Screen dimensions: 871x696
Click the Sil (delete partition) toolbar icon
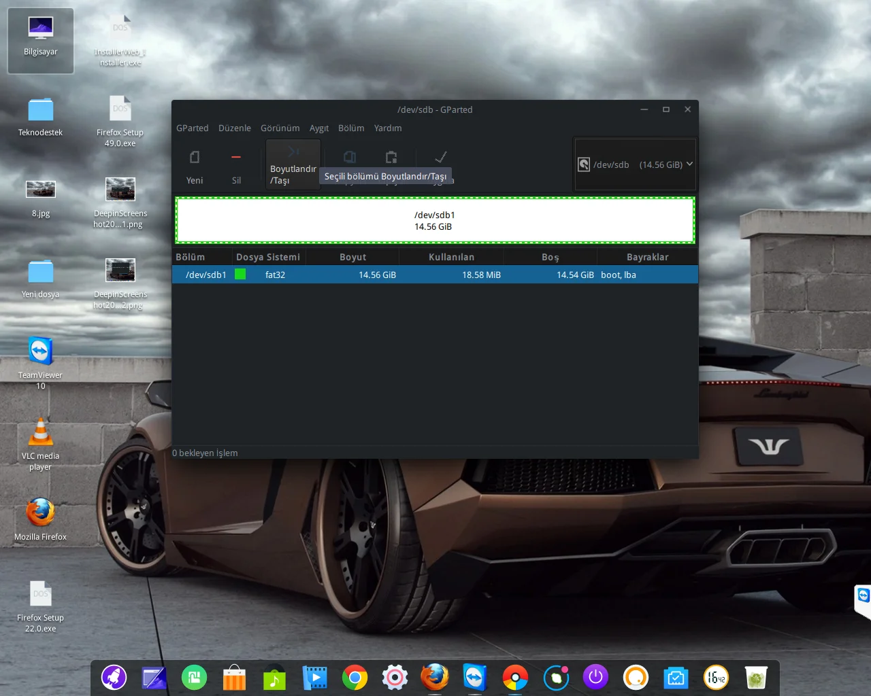[x=236, y=158]
